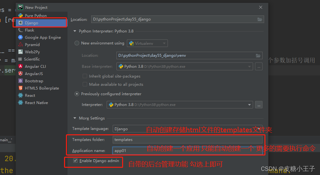The image size is (320, 175).
Task: Click the React Native atom icon
Action: point(21,102)
